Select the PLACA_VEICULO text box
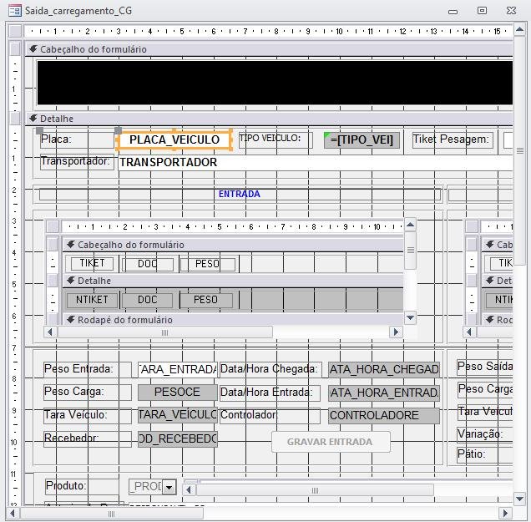Image resolution: width=531 pixels, height=522 pixels. 174,140
